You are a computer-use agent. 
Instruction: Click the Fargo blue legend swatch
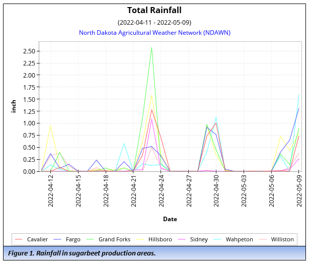point(57,239)
